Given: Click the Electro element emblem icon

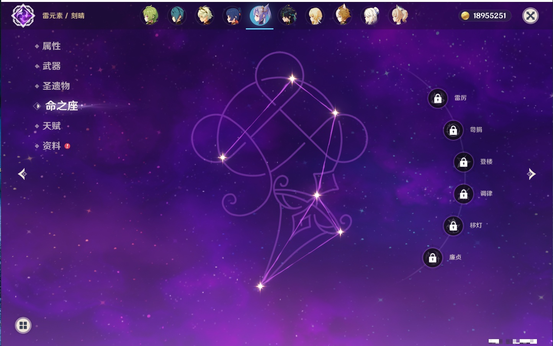Looking at the screenshot, I should [23, 16].
